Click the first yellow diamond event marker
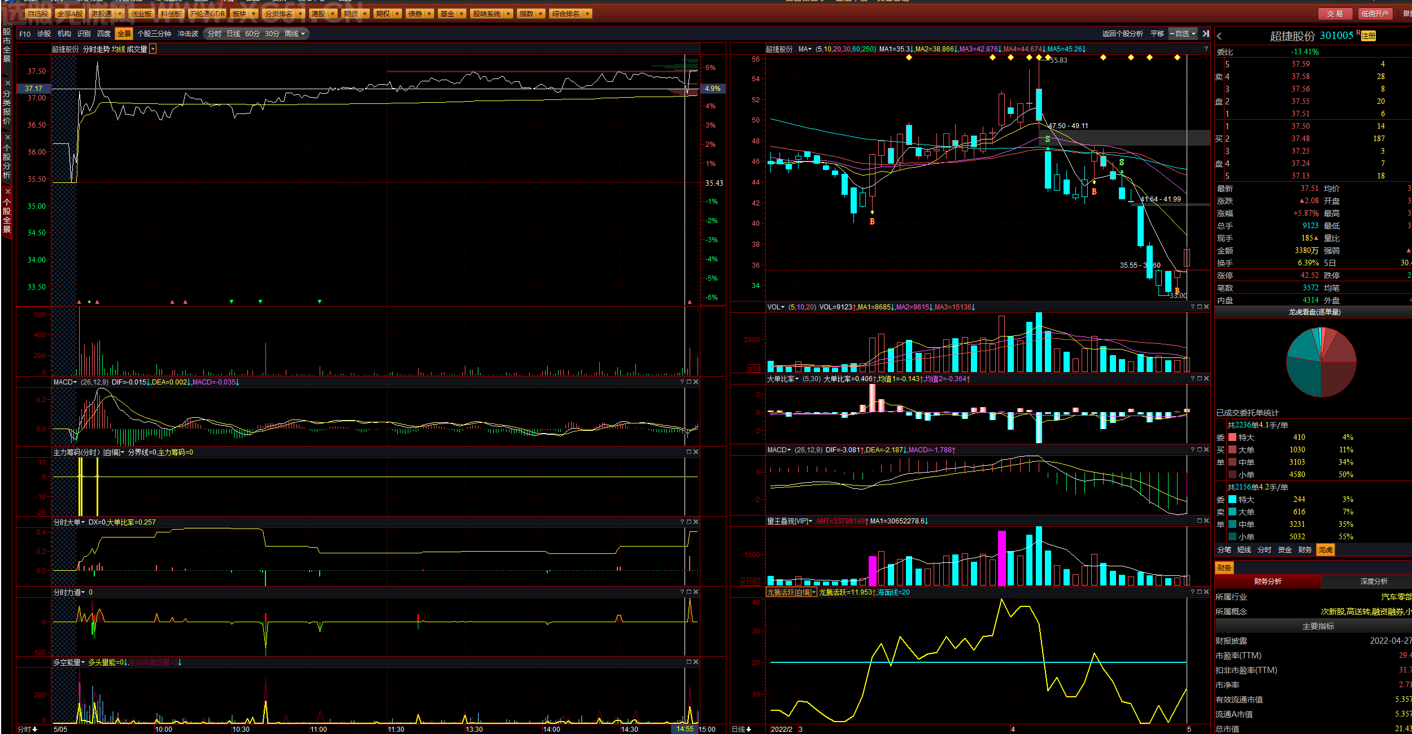The height and width of the screenshot is (734, 1412). coord(909,58)
